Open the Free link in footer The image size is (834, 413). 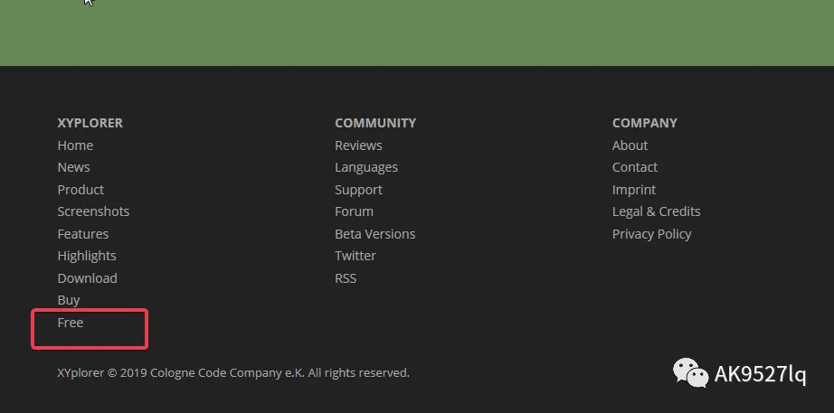(x=71, y=323)
